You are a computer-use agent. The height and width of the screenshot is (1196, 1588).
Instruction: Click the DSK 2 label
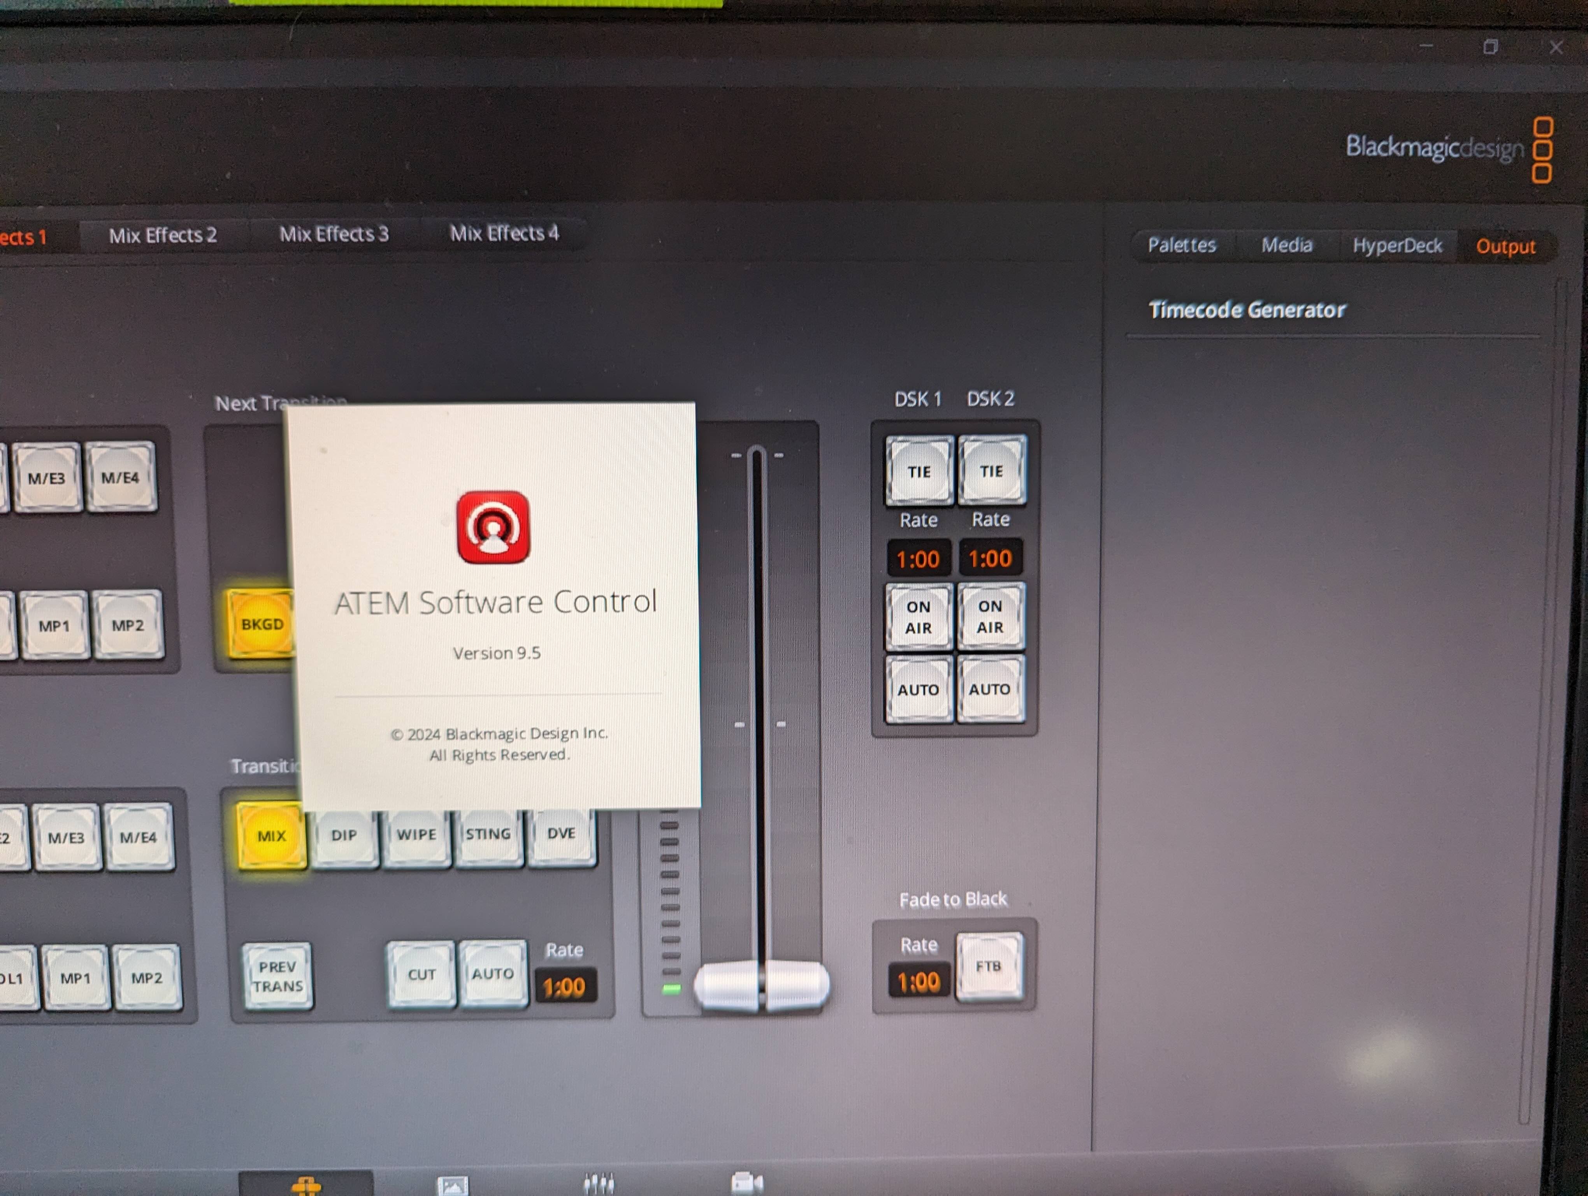[x=991, y=398]
